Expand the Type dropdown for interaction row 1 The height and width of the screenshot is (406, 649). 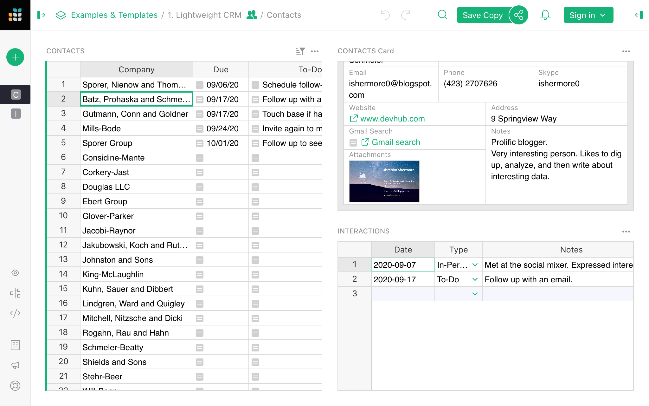[475, 265]
